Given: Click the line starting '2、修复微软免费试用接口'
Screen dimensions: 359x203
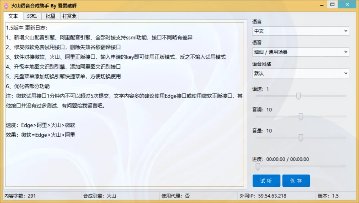Looking at the screenshot, I should 63,47.
